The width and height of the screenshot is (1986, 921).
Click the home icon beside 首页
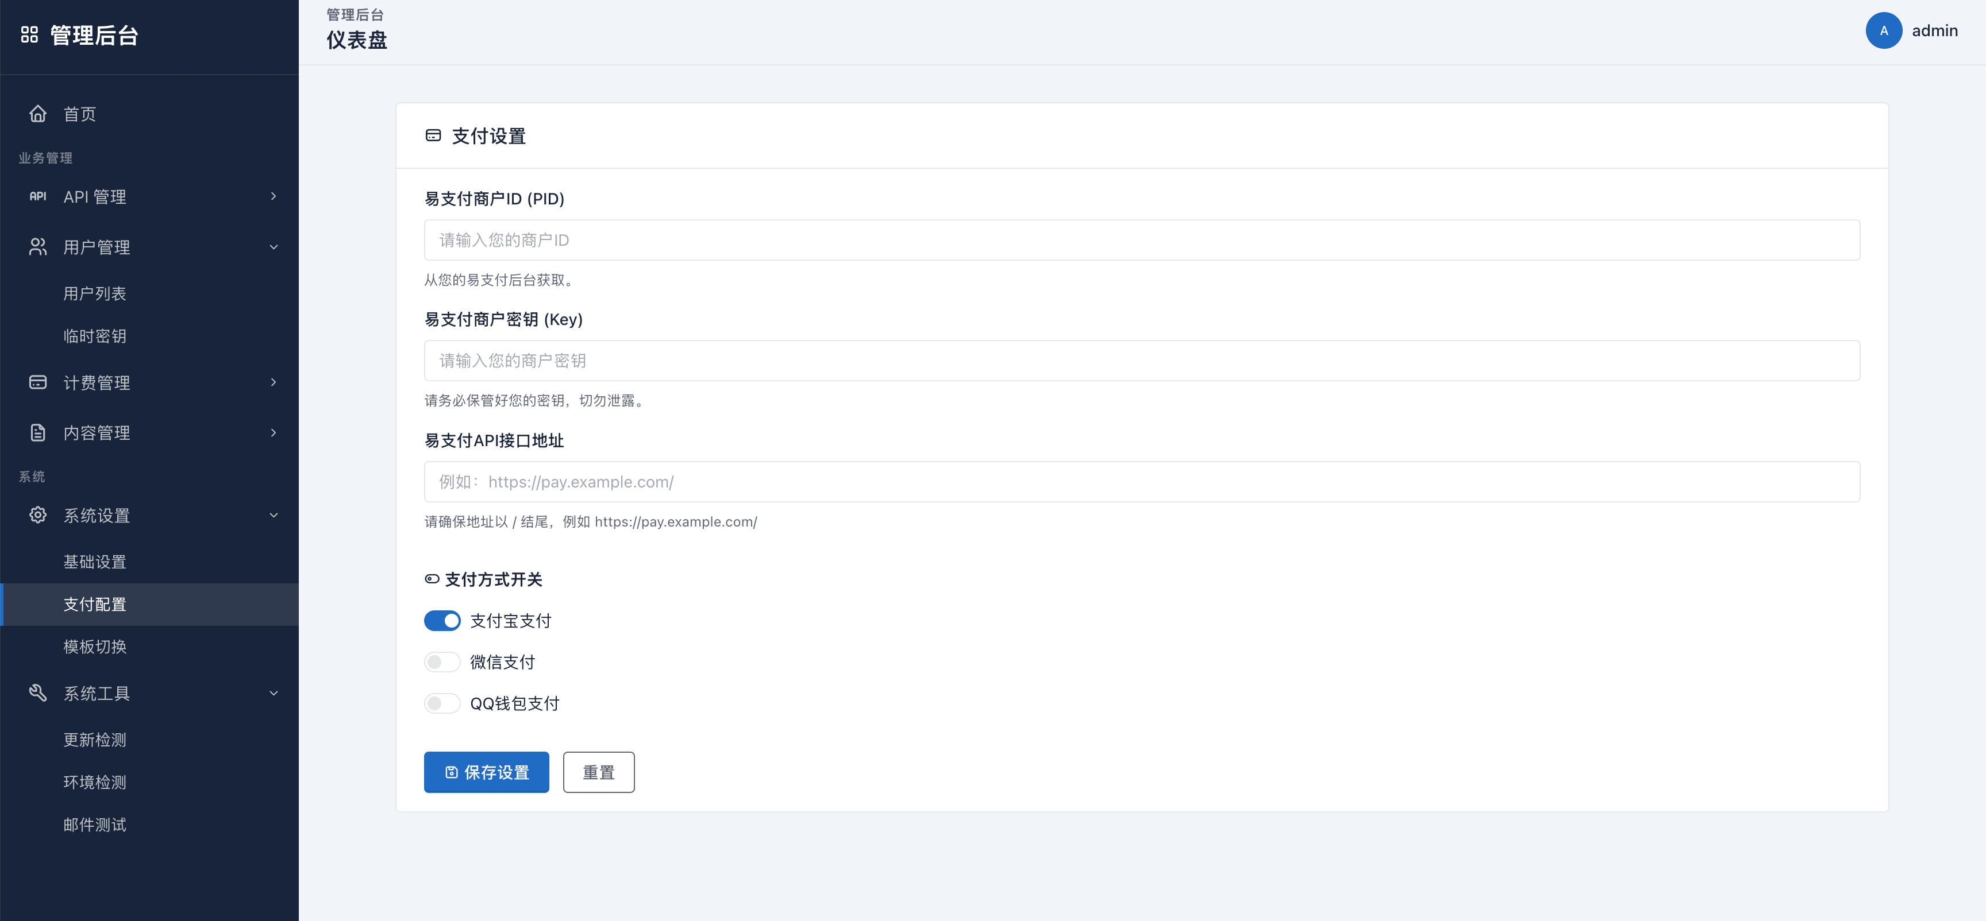pos(38,114)
